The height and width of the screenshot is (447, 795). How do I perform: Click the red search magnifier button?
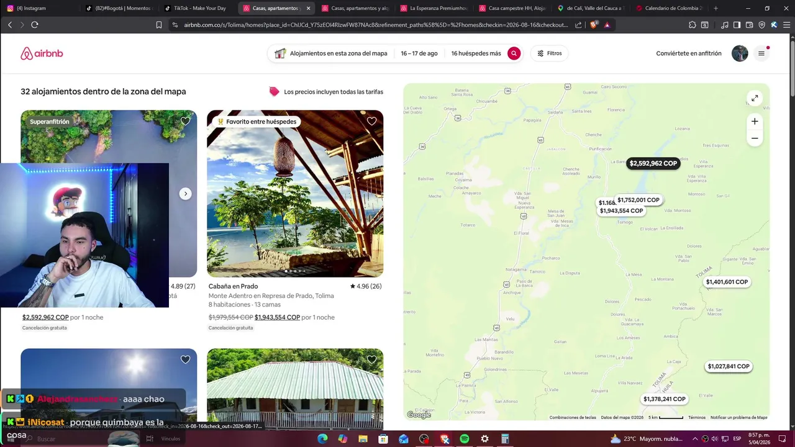point(514,53)
